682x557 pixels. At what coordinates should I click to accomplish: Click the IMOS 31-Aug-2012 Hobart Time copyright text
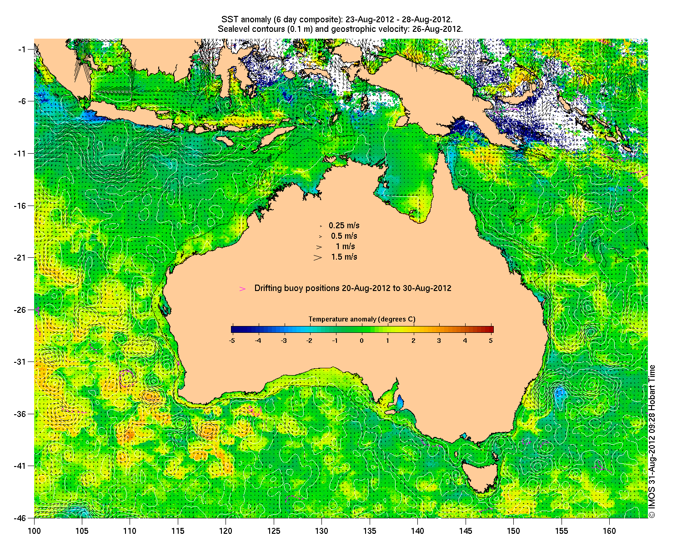tap(652, 441)
